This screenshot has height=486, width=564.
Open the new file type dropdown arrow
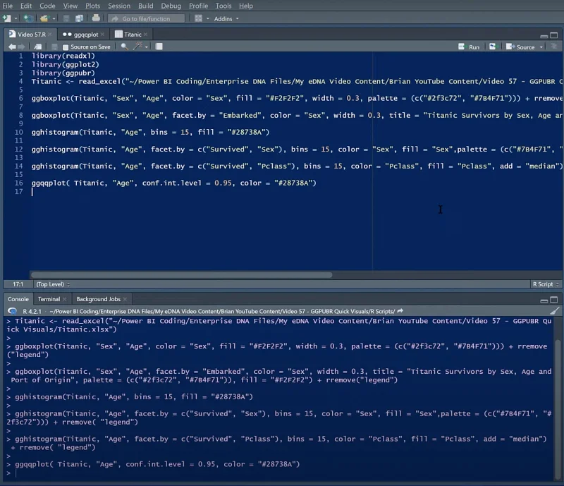coord(16,19)
